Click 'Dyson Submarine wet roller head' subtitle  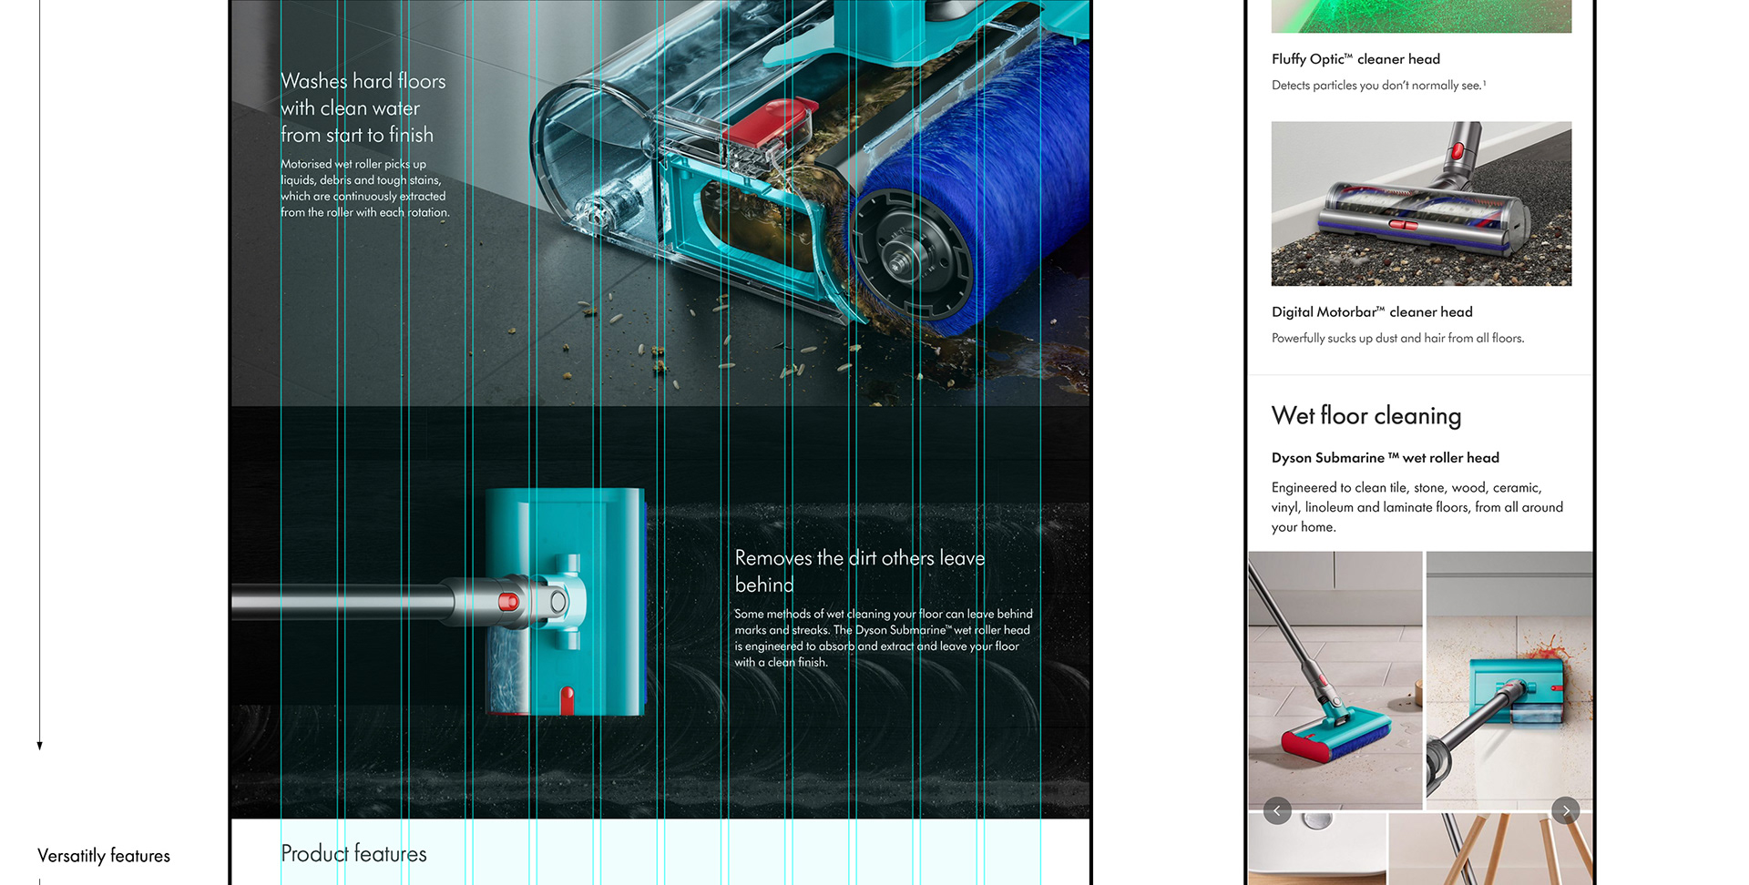click(x=1385, y=458)
